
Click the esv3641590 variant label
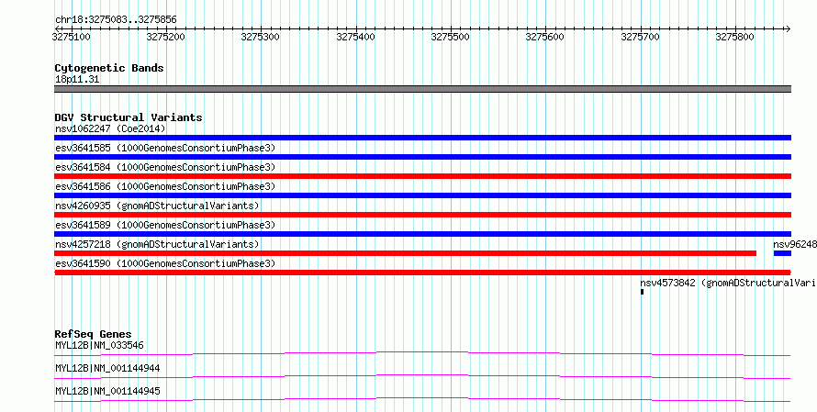165,263
